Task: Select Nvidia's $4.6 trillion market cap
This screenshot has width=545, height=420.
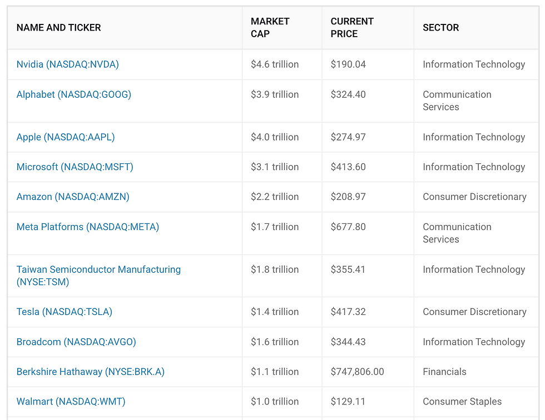Action: pos(275,64)
